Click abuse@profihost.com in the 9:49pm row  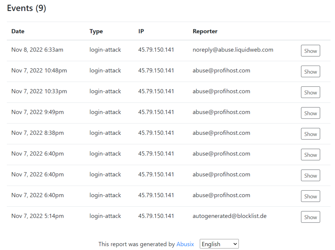point(221,112)
